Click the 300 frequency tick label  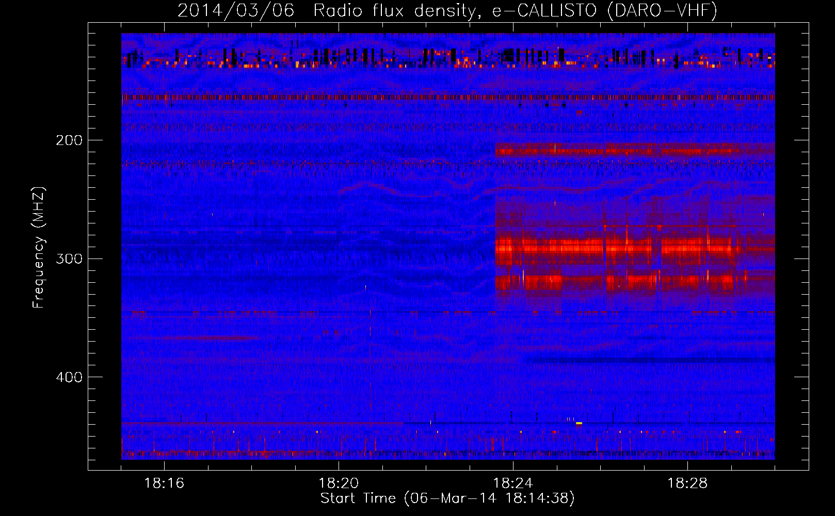[x=69, y=259]
